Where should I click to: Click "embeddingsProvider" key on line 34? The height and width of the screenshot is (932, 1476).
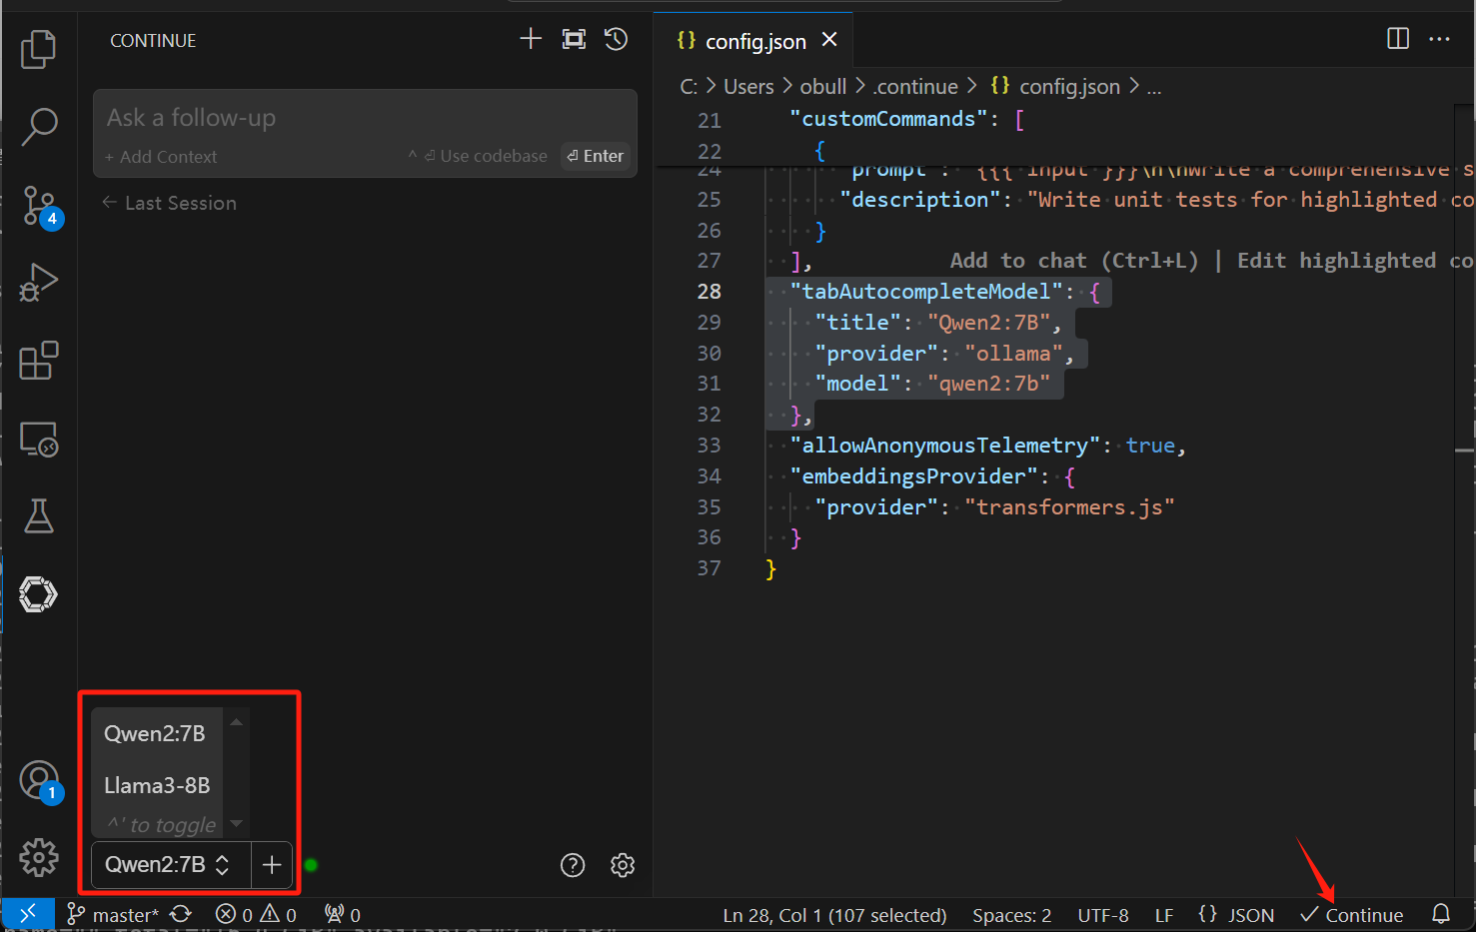(914, 476)
